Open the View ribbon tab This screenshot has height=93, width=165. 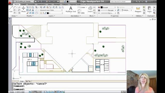(x=50, y=4)
